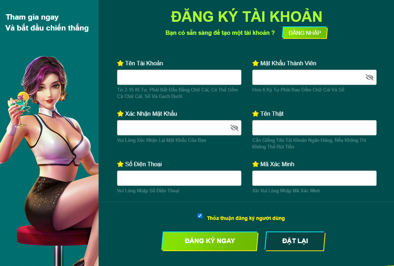Click the star icon beside Xác Nhận Mật Khẩu
The image size is (394, 266).
120,114
